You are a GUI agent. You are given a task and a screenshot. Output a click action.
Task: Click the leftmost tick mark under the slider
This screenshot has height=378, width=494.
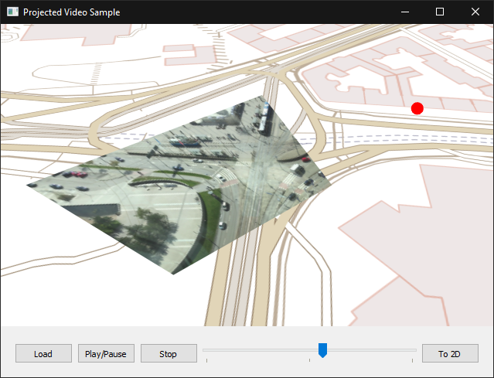[x=206, y=360]
